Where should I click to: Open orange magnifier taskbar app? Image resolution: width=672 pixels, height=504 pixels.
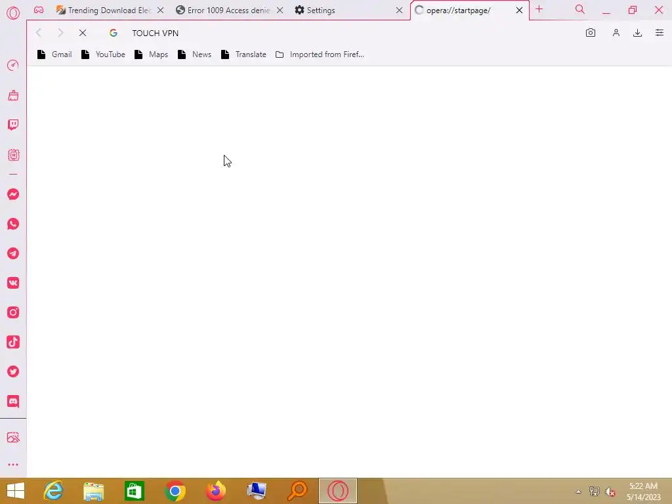click(297, 491)
